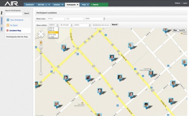The height and width of the screenshot is (116, 189).
Task: Switch the map to Satellite view
Action: click(x=182, y=30)
